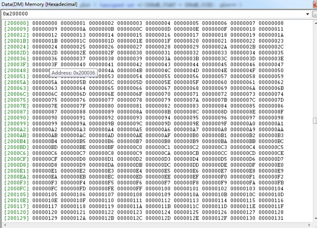317x228 pixels.
Task: Click memory value 00000059
Action: (271, 76)
